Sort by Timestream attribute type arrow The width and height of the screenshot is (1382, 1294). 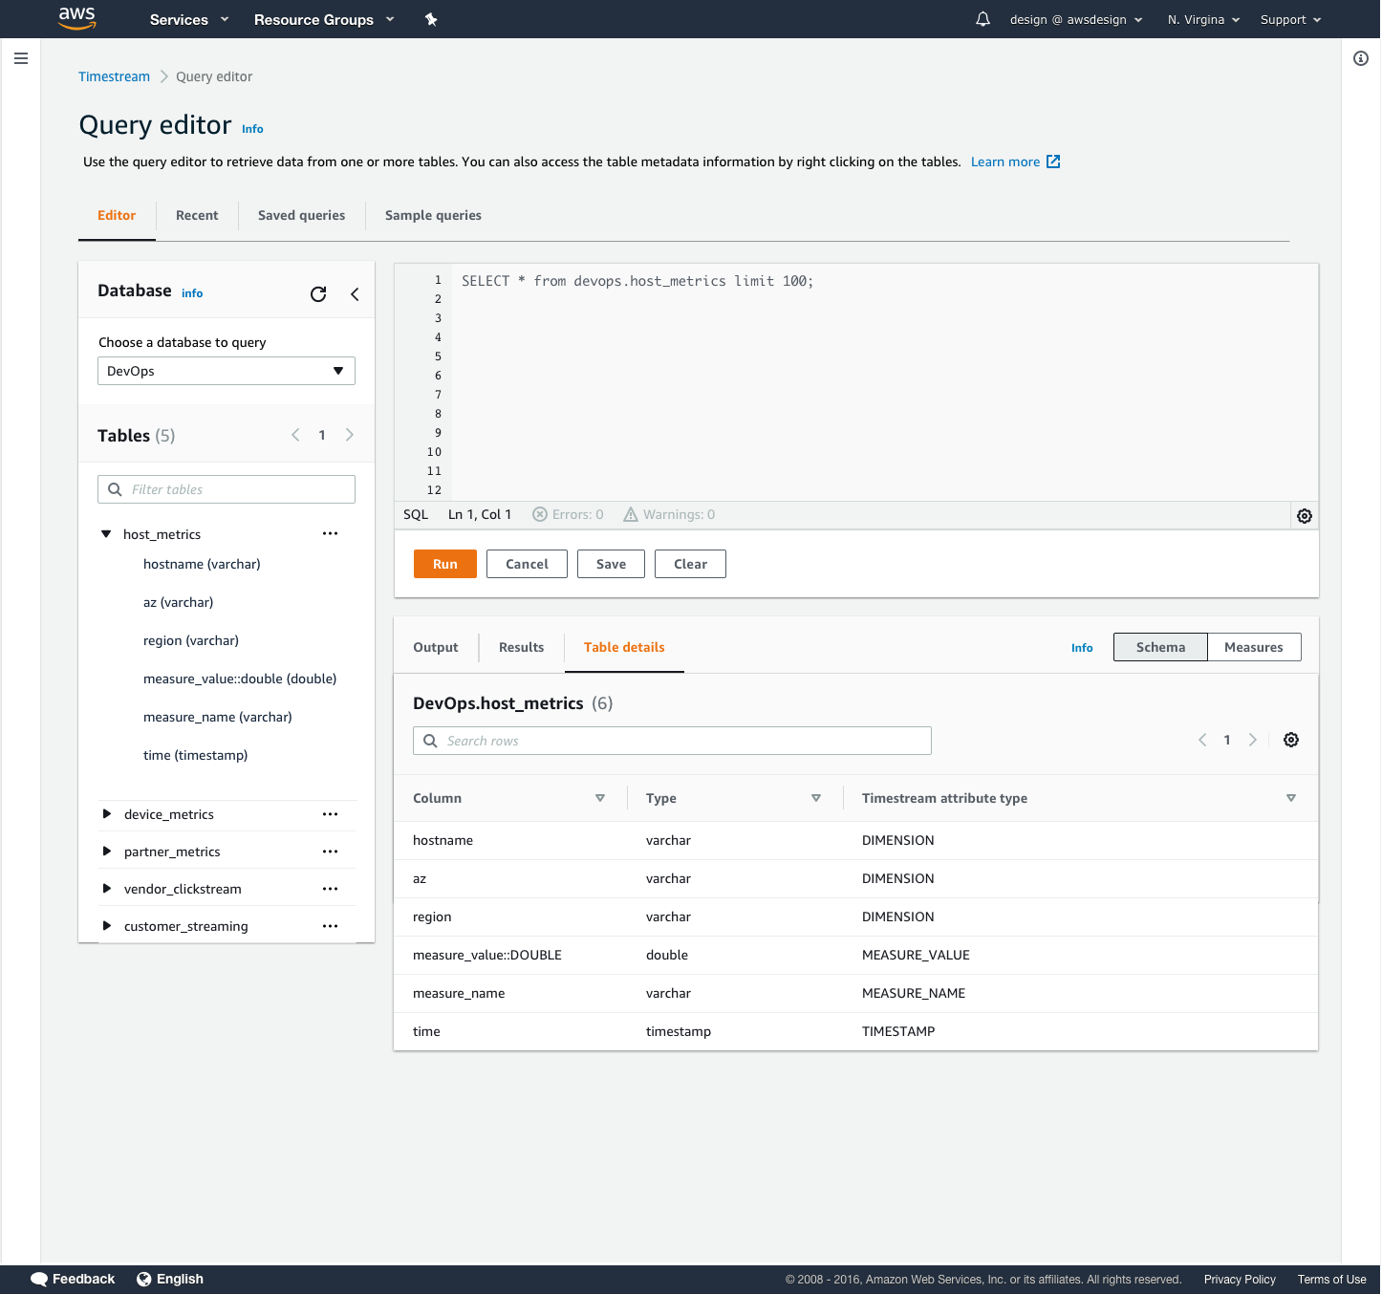[x=1291, y=798]
